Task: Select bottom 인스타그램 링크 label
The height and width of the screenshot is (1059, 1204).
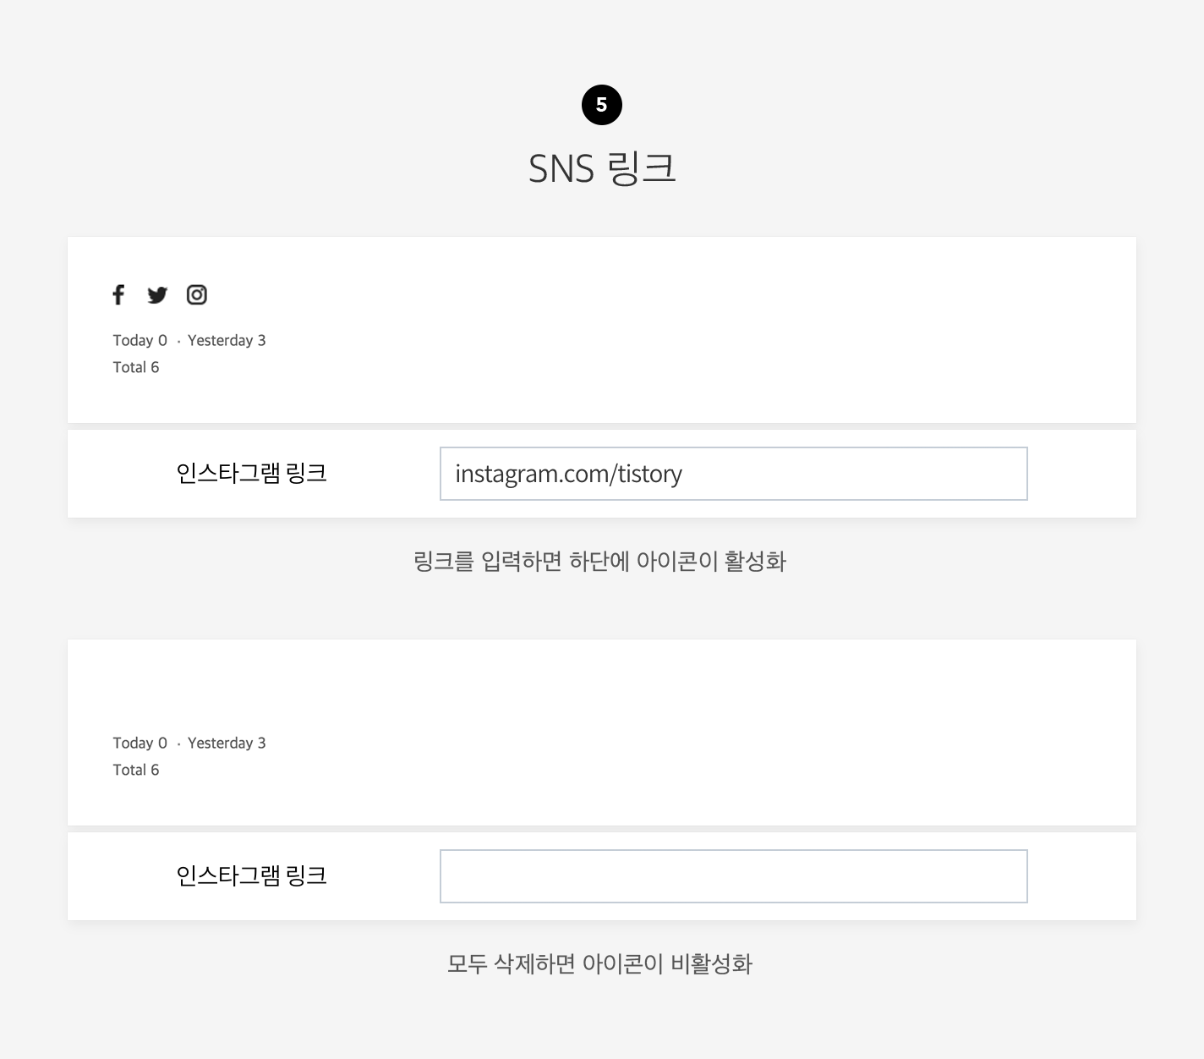Action: (251, 875)
